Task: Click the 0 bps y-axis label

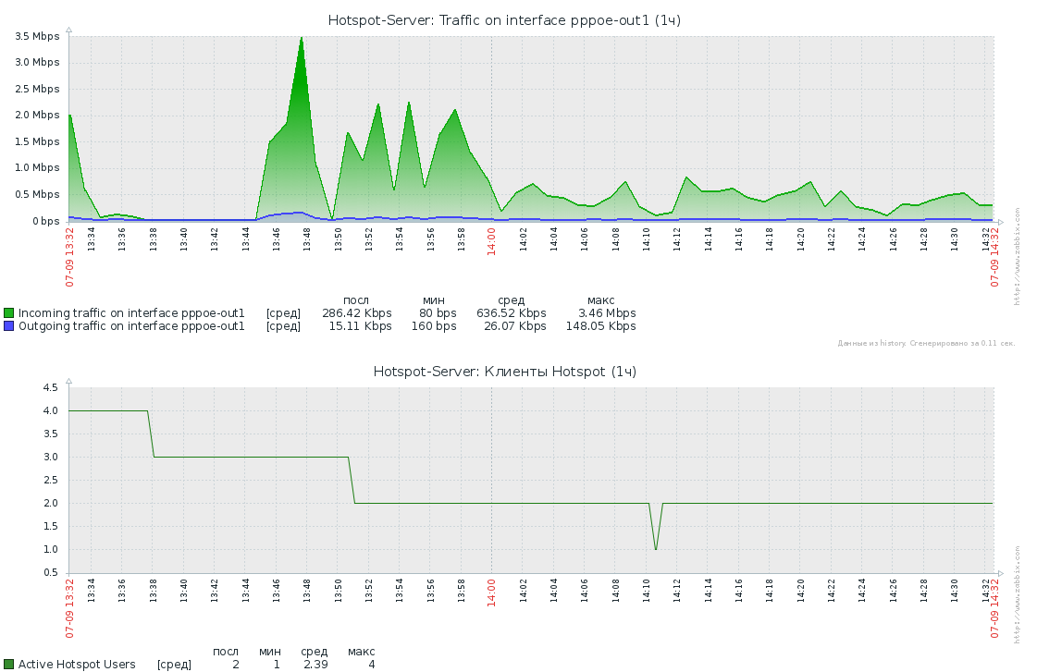Action: (45, 221)
